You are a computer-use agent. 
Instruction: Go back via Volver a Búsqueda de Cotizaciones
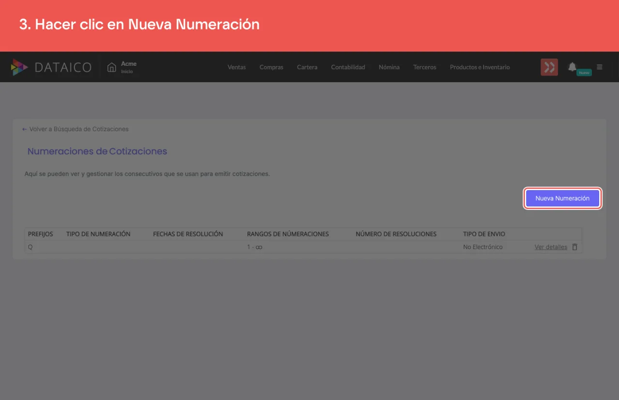[75, 129]
